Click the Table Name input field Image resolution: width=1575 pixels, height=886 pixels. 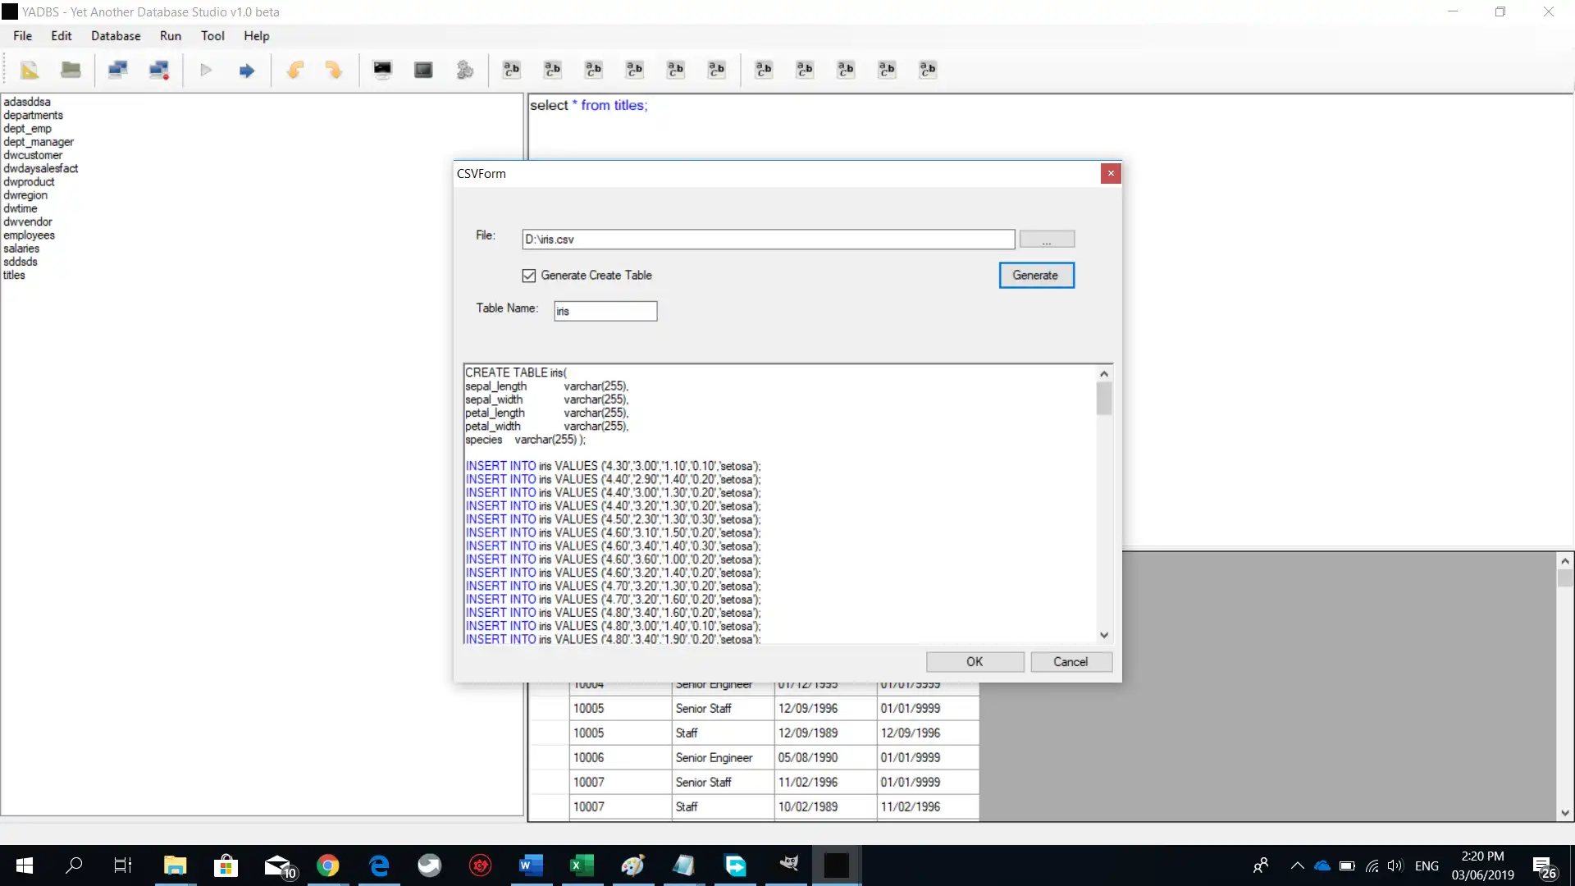pos(605,311)
